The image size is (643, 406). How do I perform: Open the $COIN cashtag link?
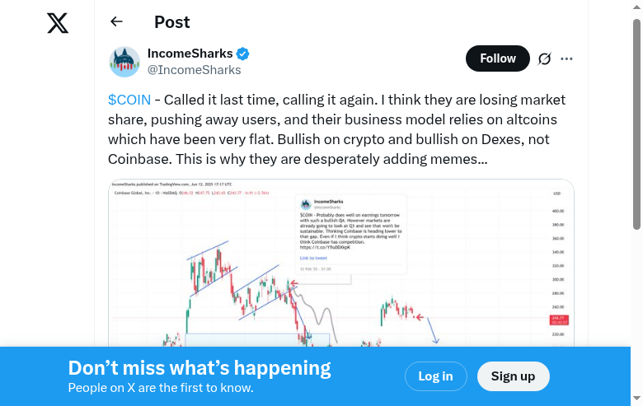click(129, 100)
